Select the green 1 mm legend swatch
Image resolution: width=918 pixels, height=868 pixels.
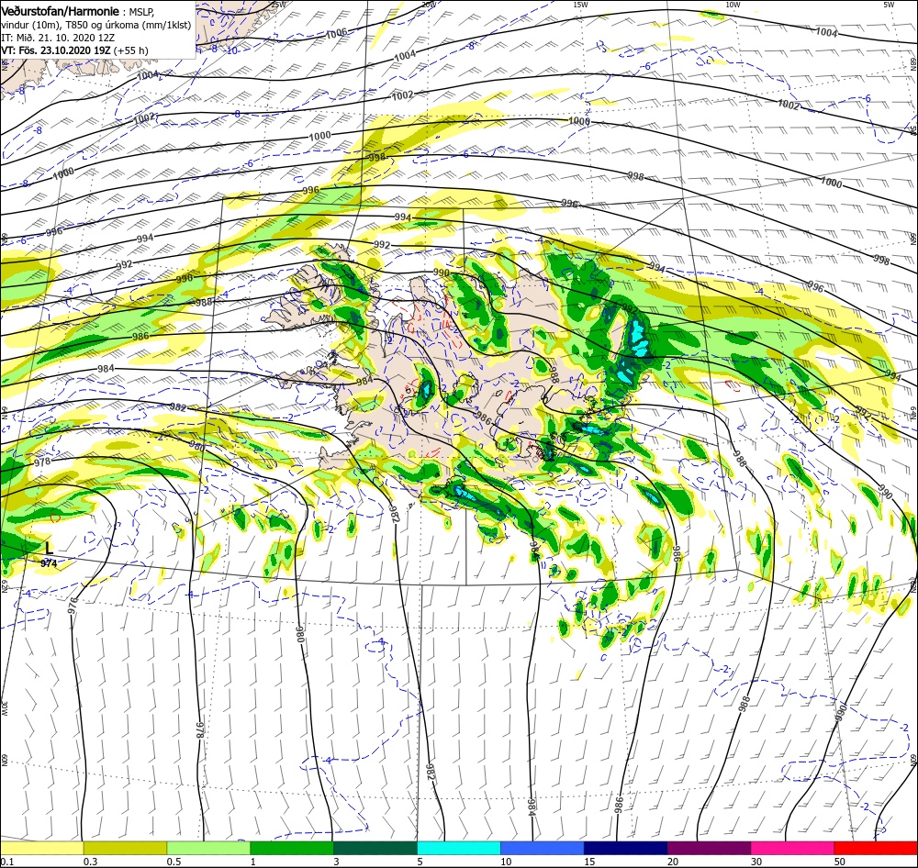(292, 848)
